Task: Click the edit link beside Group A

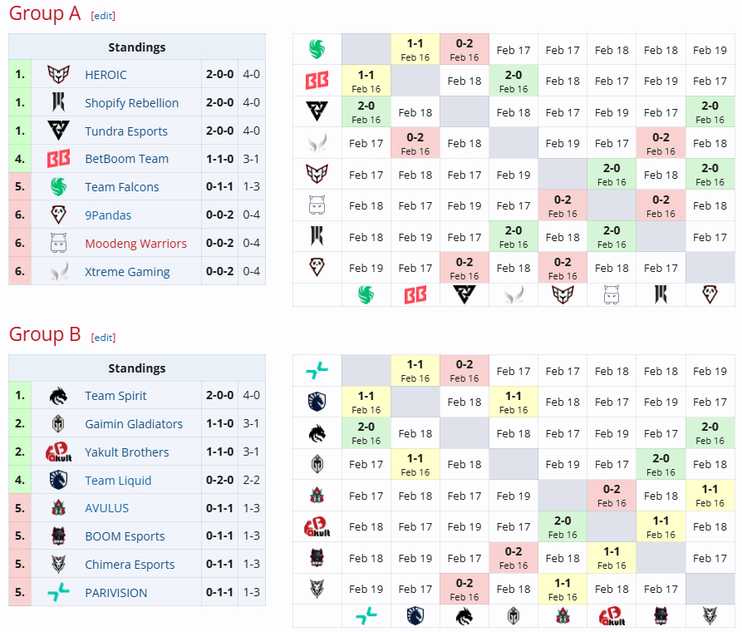Action: 103,16
